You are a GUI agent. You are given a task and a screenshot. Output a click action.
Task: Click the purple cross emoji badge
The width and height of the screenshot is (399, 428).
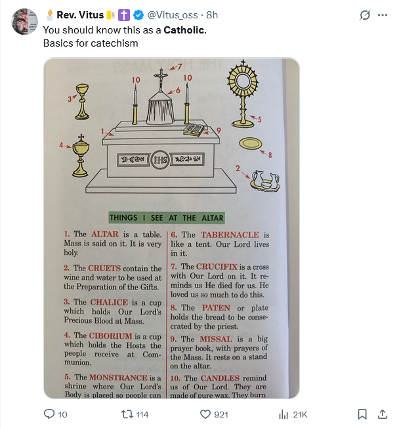click(x=125, y=14)
